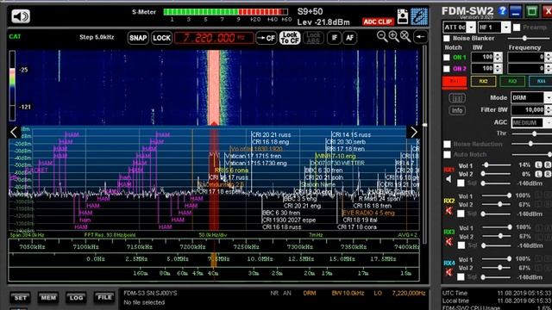Open the AGC MEDIUM dropdown
552x310 pixels.
coord(549,122)
